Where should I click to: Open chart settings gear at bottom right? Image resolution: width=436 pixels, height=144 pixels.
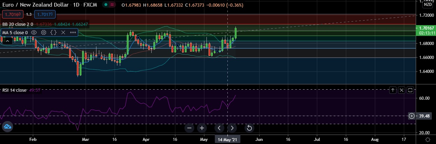click(428, 139)
